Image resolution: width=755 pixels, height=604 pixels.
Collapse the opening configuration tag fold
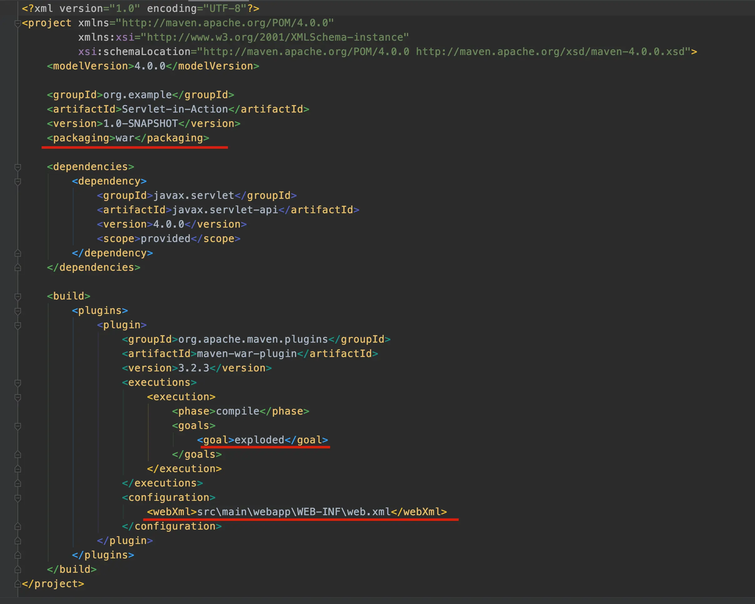18,498
